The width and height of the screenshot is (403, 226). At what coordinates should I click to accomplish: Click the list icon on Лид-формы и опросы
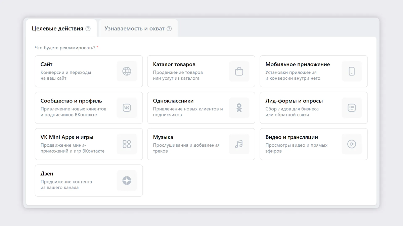coord(352,107)
